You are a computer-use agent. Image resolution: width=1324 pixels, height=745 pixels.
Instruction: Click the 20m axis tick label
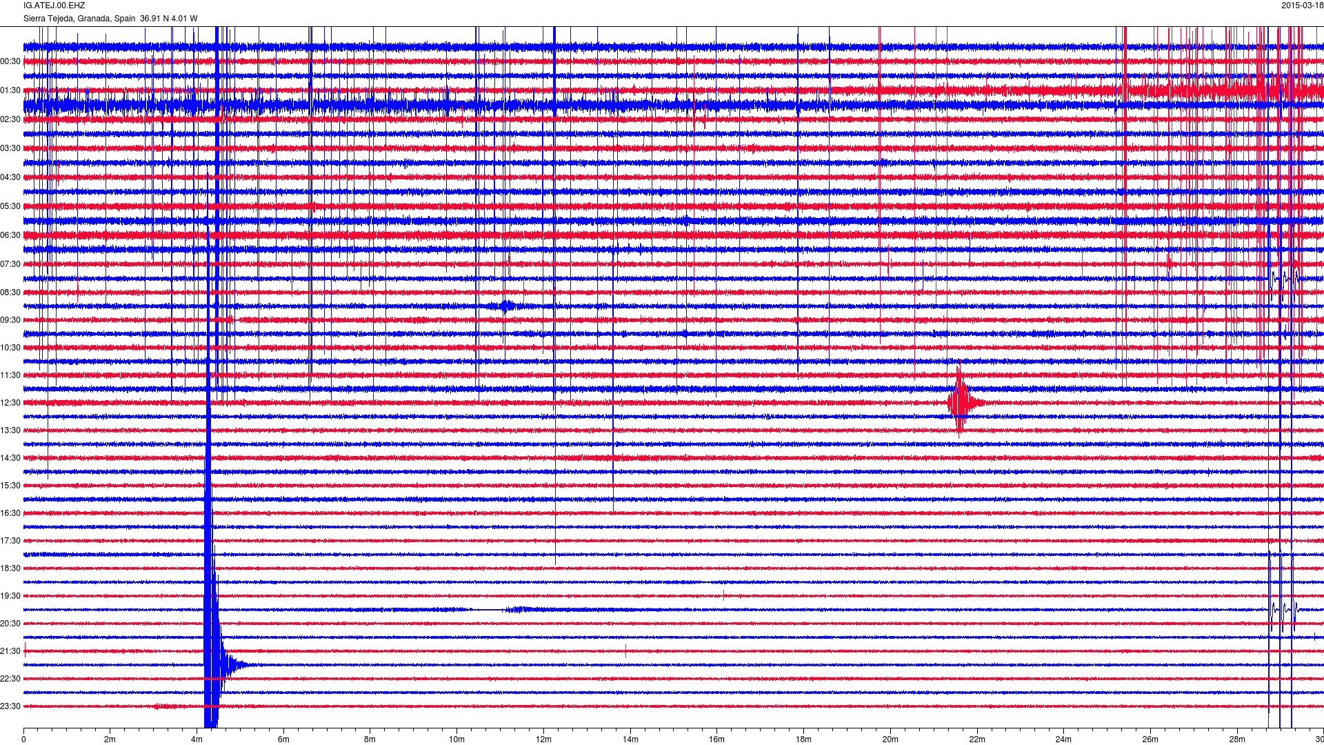click(x=890, y=739)
